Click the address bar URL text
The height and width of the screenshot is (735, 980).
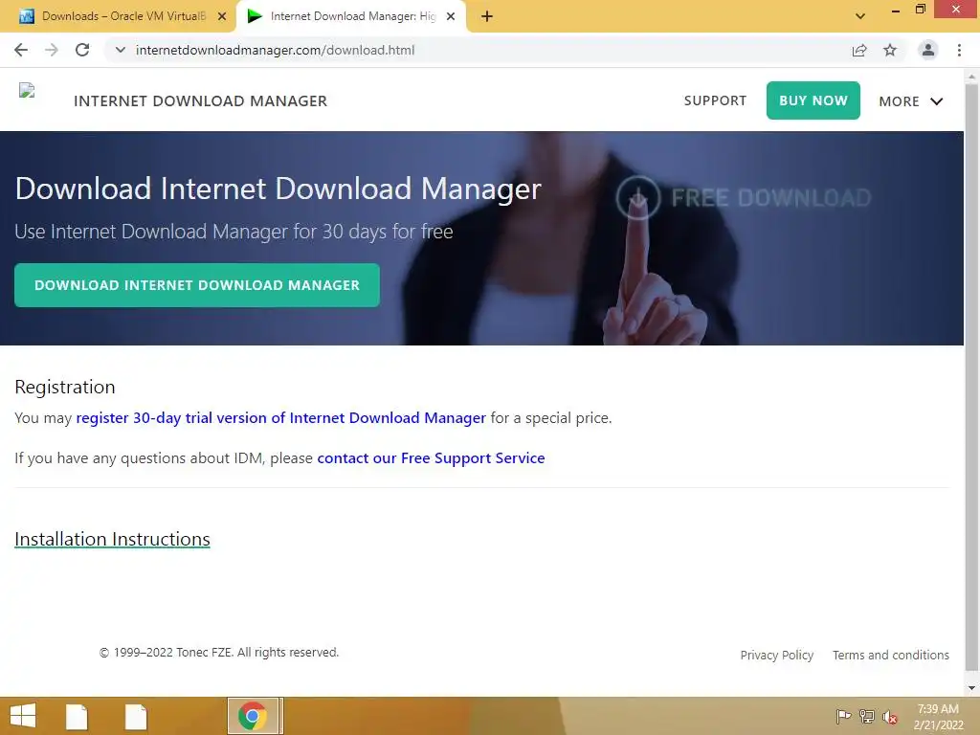coord(275,50)
